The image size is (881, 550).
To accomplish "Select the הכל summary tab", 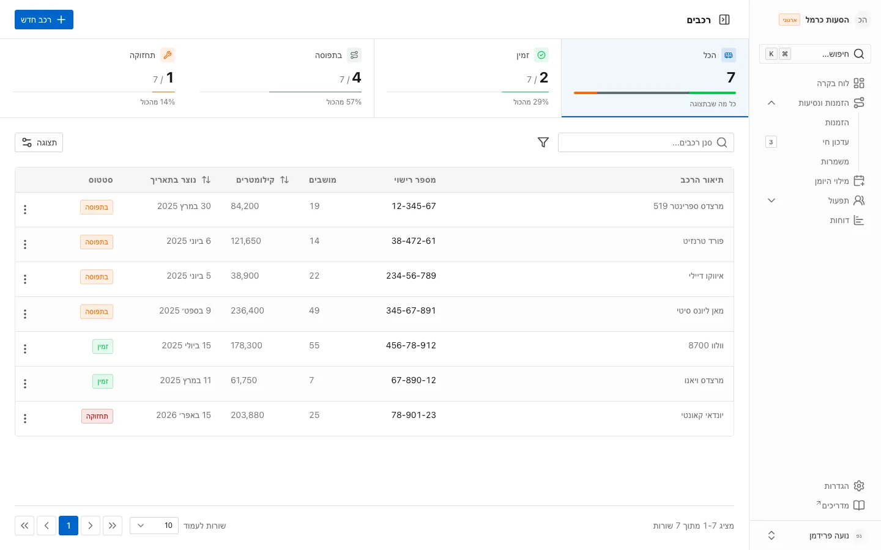I will click(x=655, y=78).
